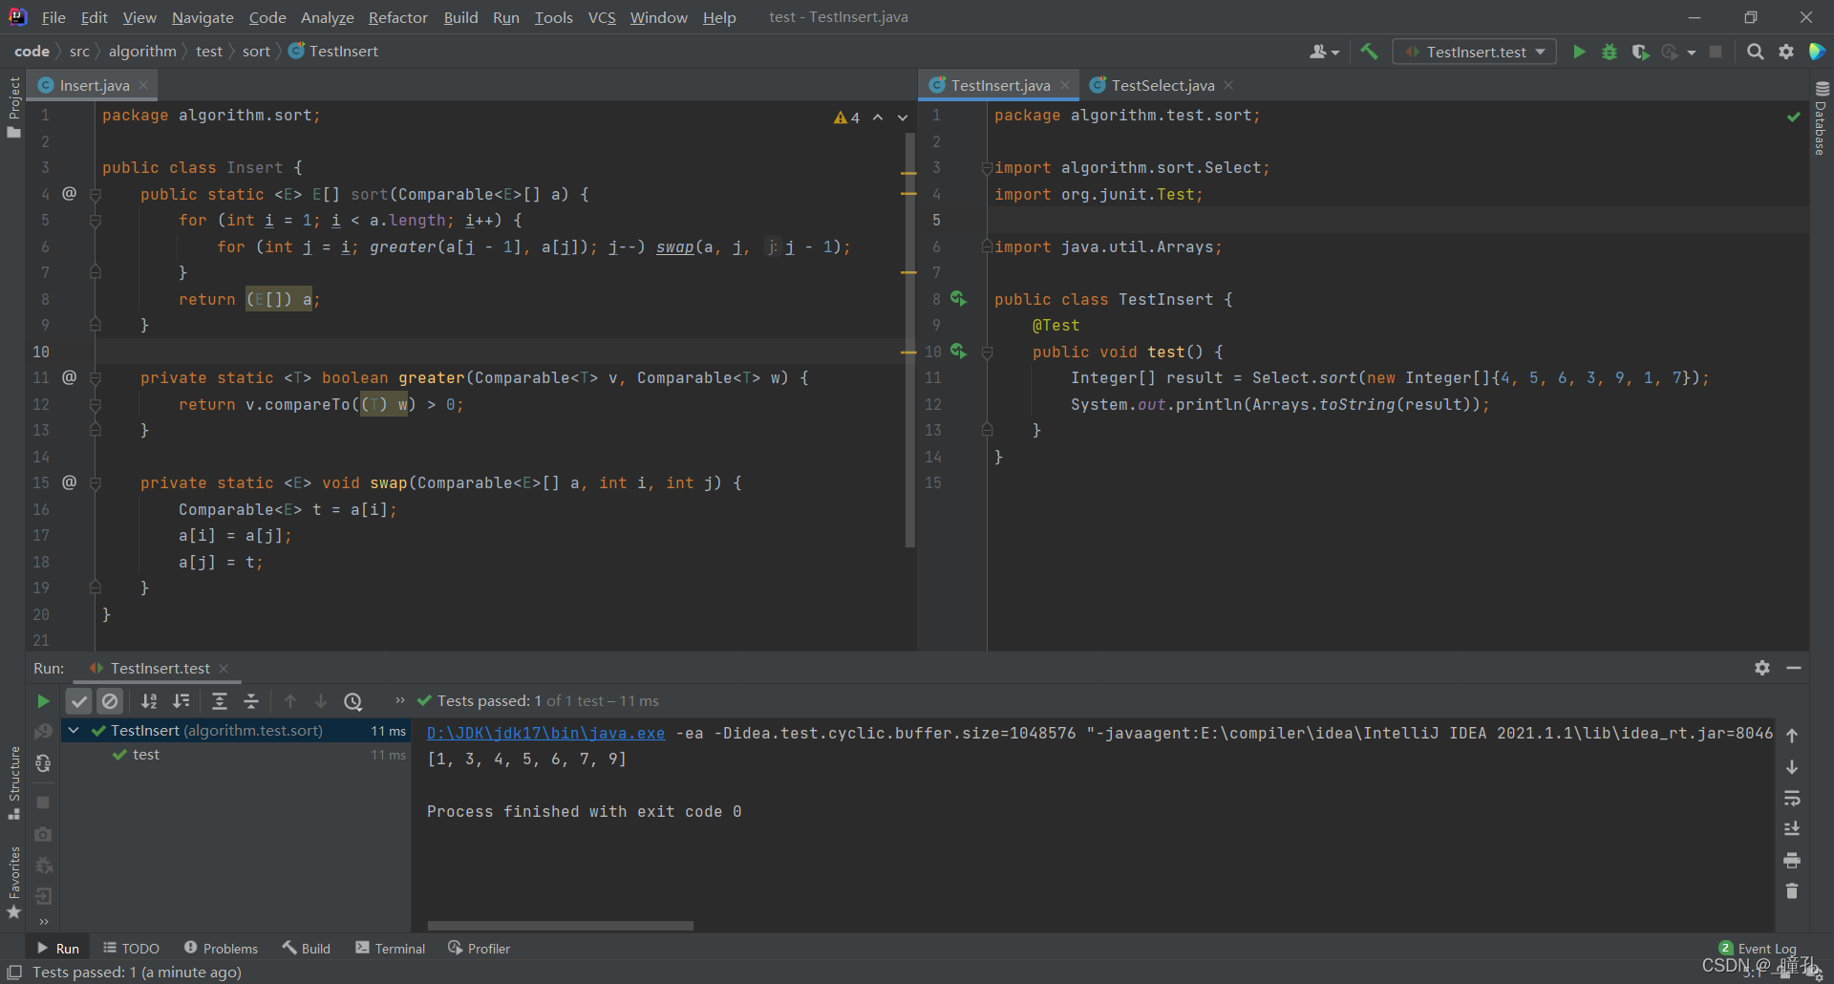This screenshot has width=1834, height=984.
Task: Open Event Log in status bar
Action: point(1758,949)
